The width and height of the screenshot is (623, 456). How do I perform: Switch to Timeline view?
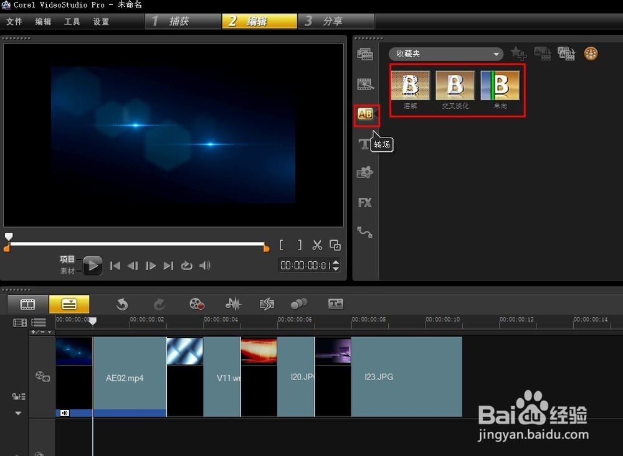(x=69, y=304)
